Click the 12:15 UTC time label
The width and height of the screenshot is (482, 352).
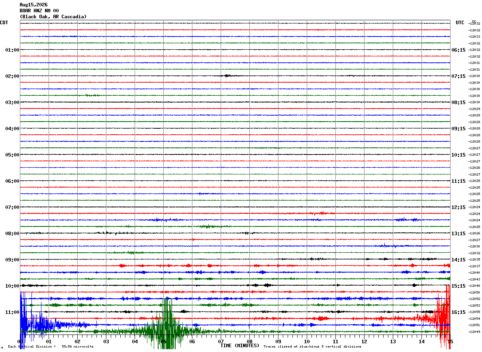tap(458, 207)
